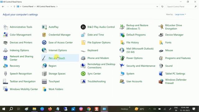Open the Network and Sharing Center icon
Image resolution: width=199 pixels, height=112 pixels.
pos(6,58)
